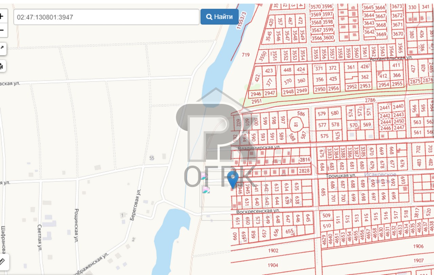Image resolution: width=434 pixels, height=275 pixels.
Task: Select parcel 2816 on the map
Action: pyautogui.click(x=305, y=160)
